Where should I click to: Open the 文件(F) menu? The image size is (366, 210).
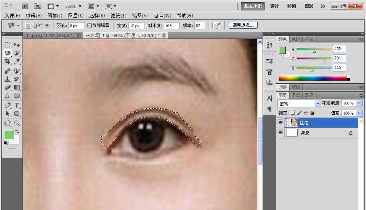(x=12, y=15)
